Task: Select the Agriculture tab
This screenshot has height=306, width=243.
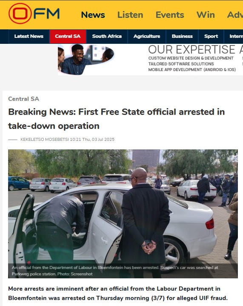Action: 147,36
